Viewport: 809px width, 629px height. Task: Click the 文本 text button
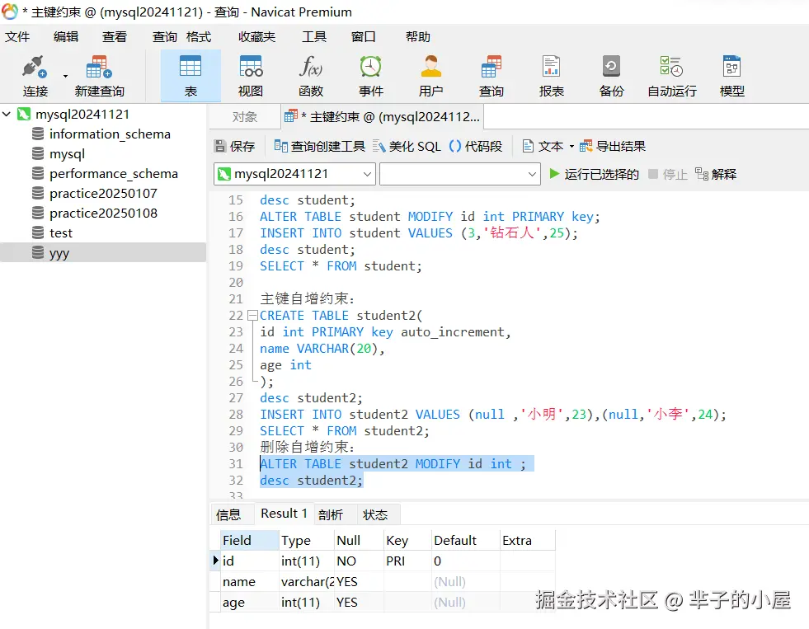click(543, 147)
